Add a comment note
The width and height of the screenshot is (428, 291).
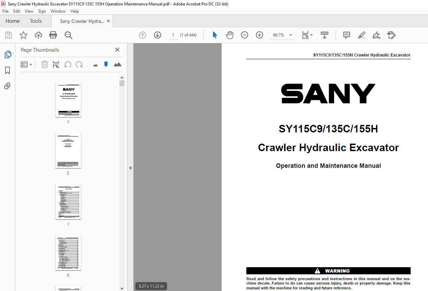(347, 35)
